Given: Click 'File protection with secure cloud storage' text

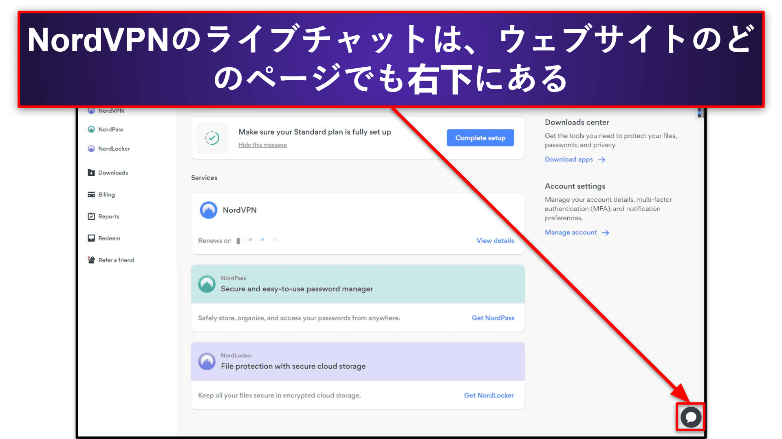Looking at the screenshot, I should click(293, 366).
